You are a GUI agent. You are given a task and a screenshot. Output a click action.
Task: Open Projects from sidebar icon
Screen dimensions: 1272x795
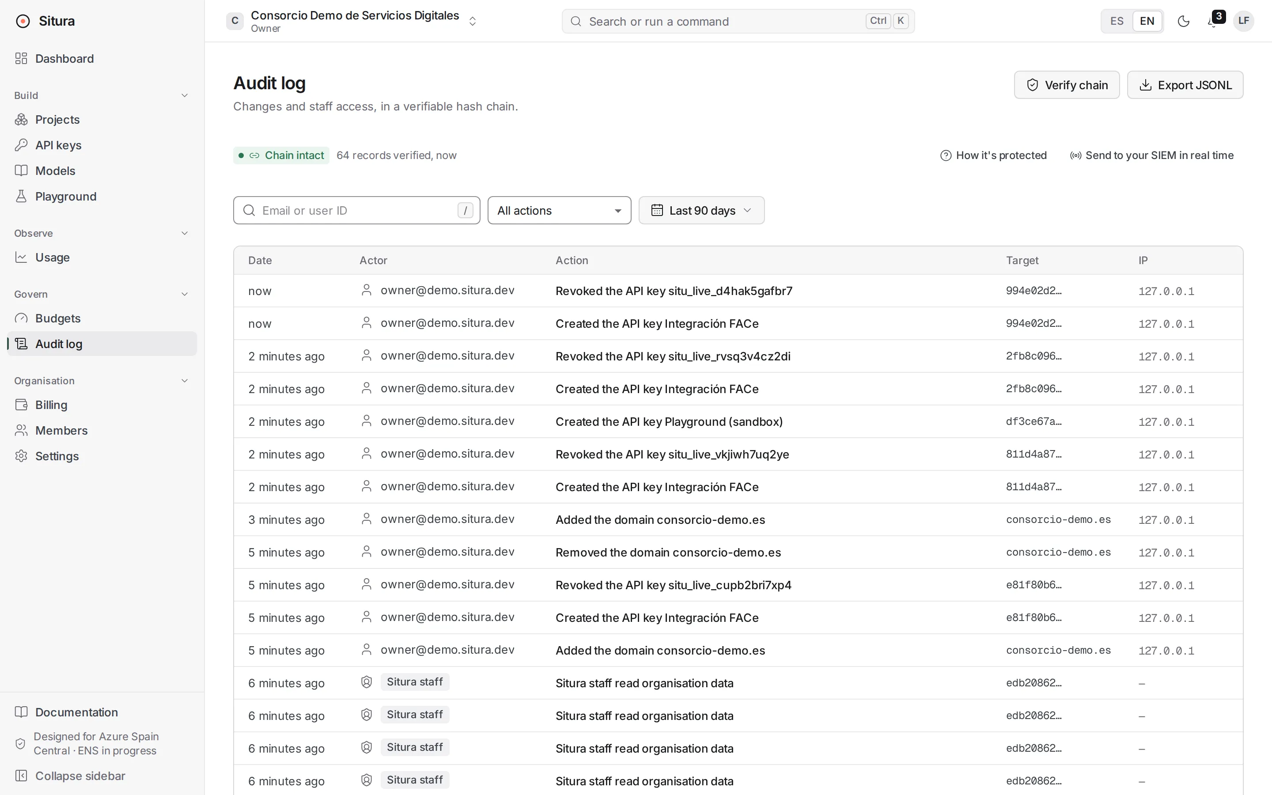[21, 119]
